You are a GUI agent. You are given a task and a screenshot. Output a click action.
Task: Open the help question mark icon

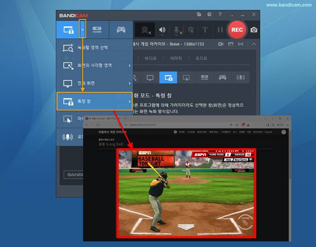click(220, 15)
